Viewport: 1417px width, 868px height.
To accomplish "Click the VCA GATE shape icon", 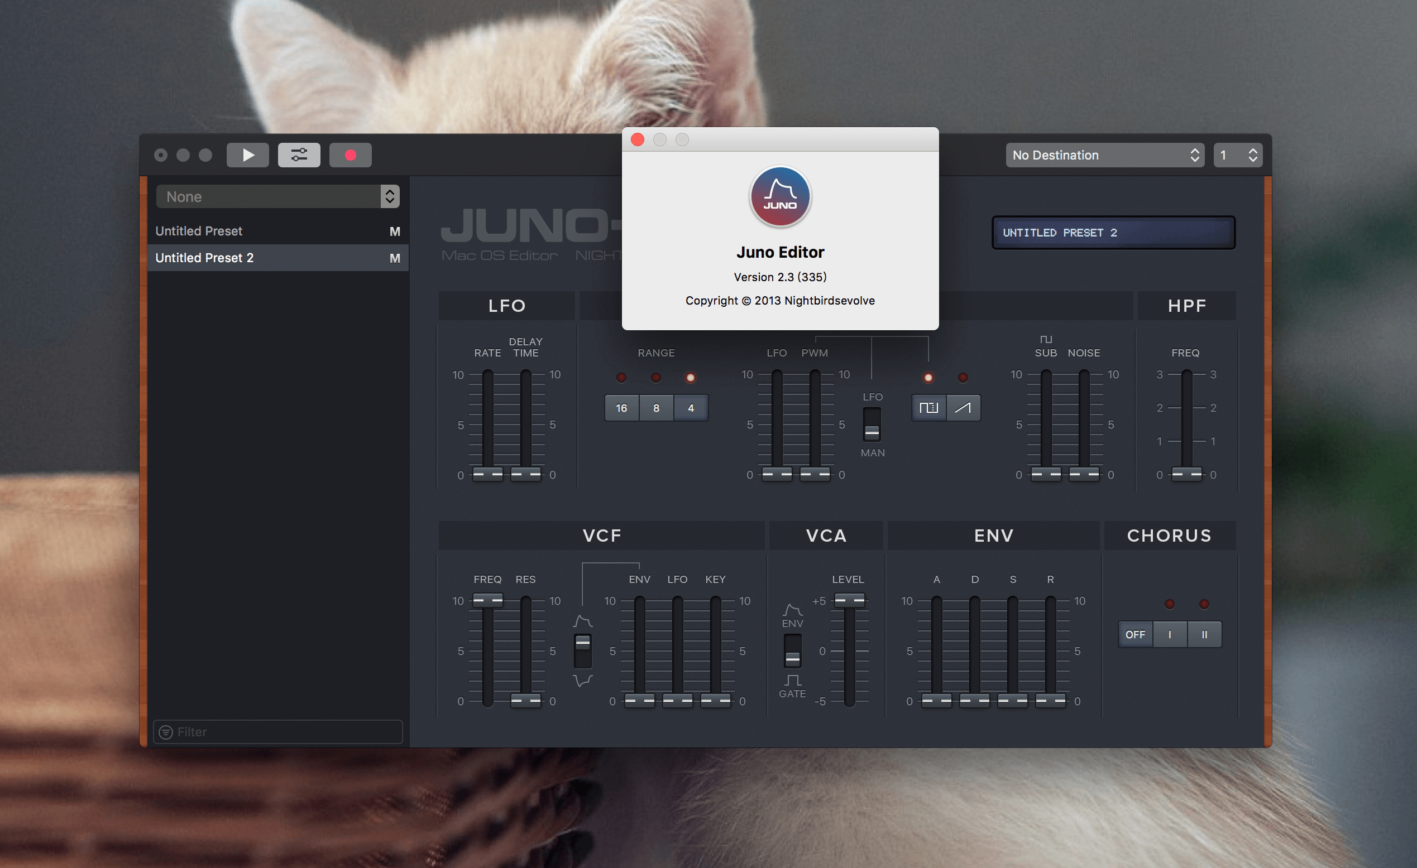I will (792, 680).
